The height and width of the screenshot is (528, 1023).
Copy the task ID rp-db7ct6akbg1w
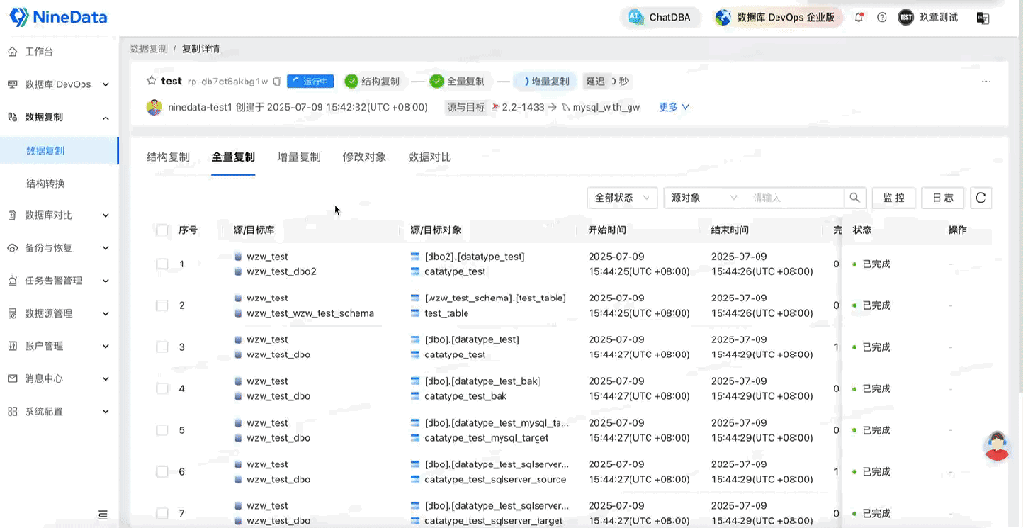point(277,81)
